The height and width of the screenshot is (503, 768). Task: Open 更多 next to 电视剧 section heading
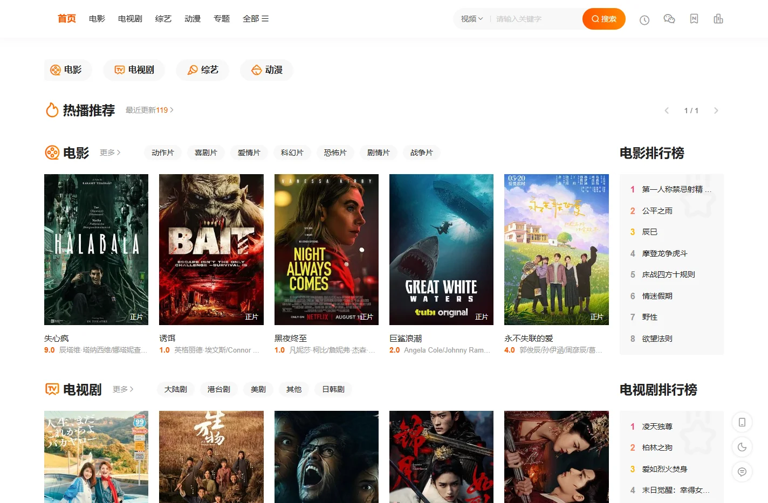tap(123, 389)
